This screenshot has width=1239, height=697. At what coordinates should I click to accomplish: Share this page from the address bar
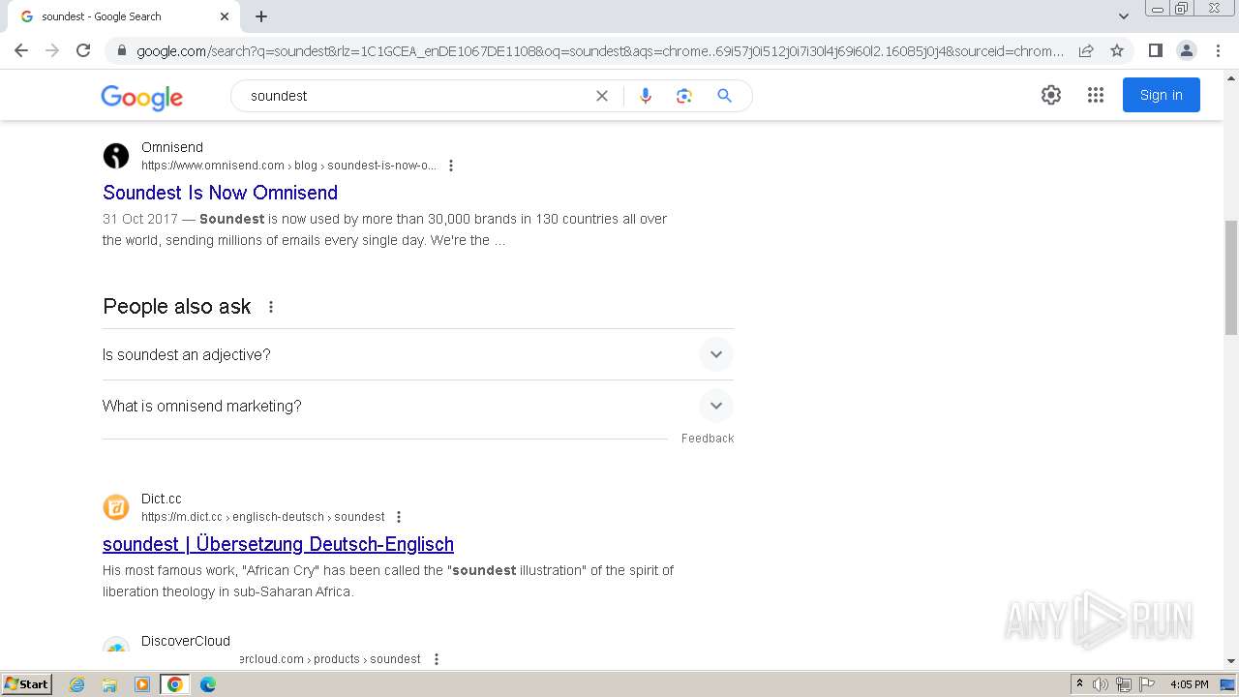point(1086,50)
